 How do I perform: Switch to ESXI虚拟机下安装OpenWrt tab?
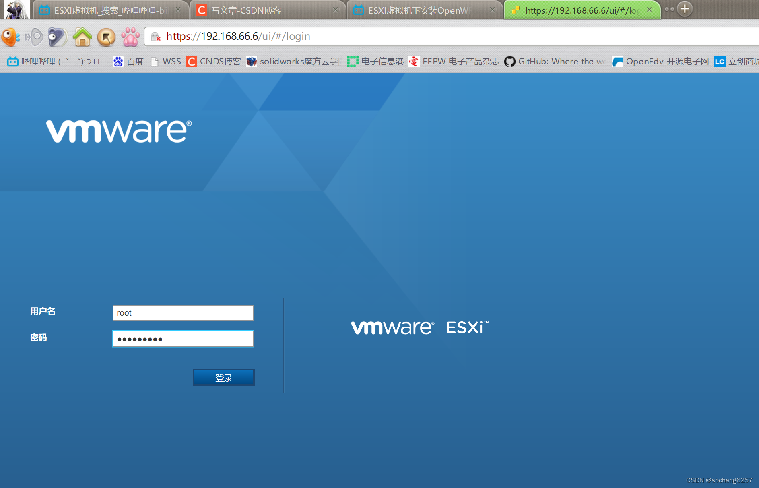[425, 10]
